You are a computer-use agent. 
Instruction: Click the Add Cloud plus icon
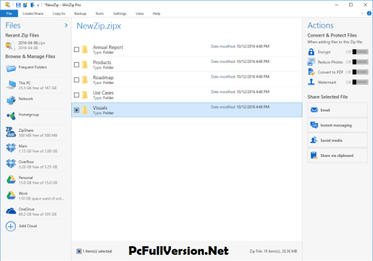tap(11, 227)
